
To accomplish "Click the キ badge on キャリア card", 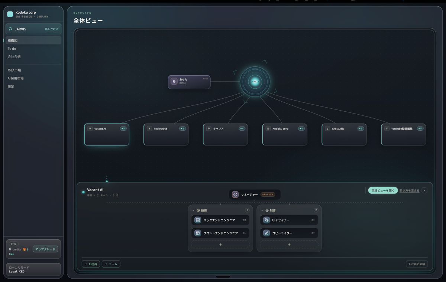I will click(x=209, y=129).
